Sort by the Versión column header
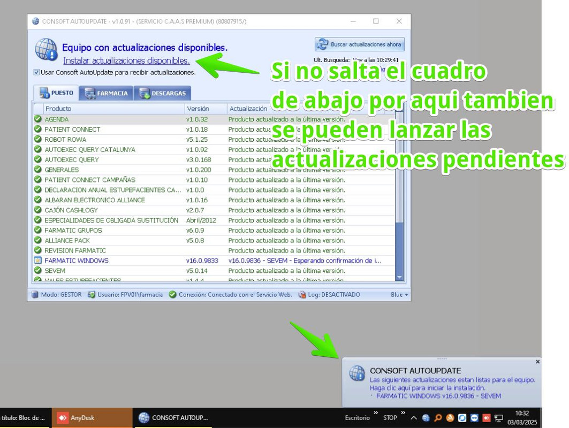This screenshot has height=428, width=569. pos(206,109)
